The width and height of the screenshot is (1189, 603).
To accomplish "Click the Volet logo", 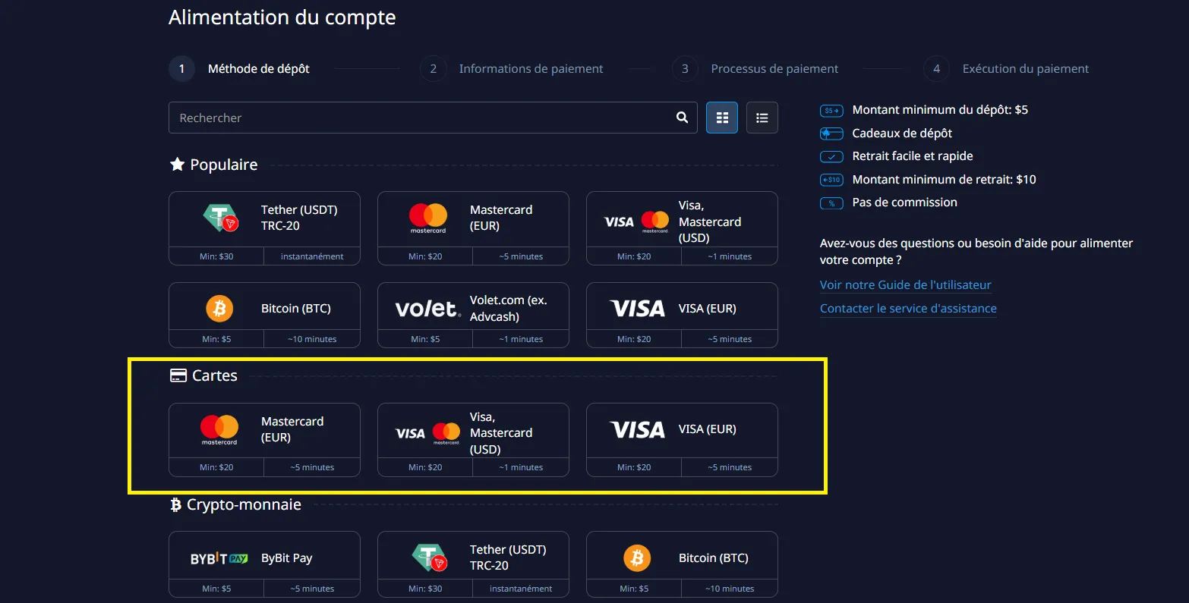I will click(x=428, y=309).
